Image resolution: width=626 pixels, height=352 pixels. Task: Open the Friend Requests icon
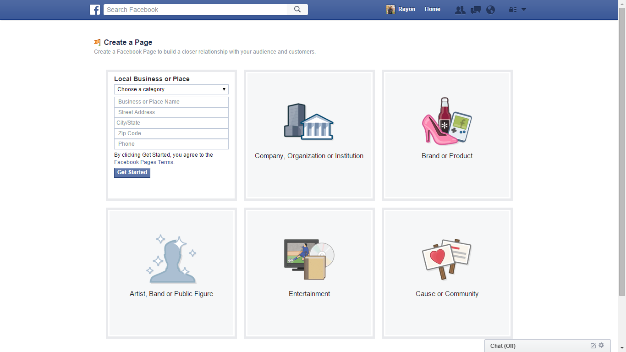460,10
